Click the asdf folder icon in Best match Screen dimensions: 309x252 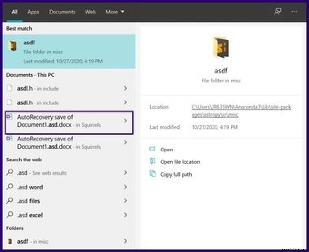coord(13,46)
